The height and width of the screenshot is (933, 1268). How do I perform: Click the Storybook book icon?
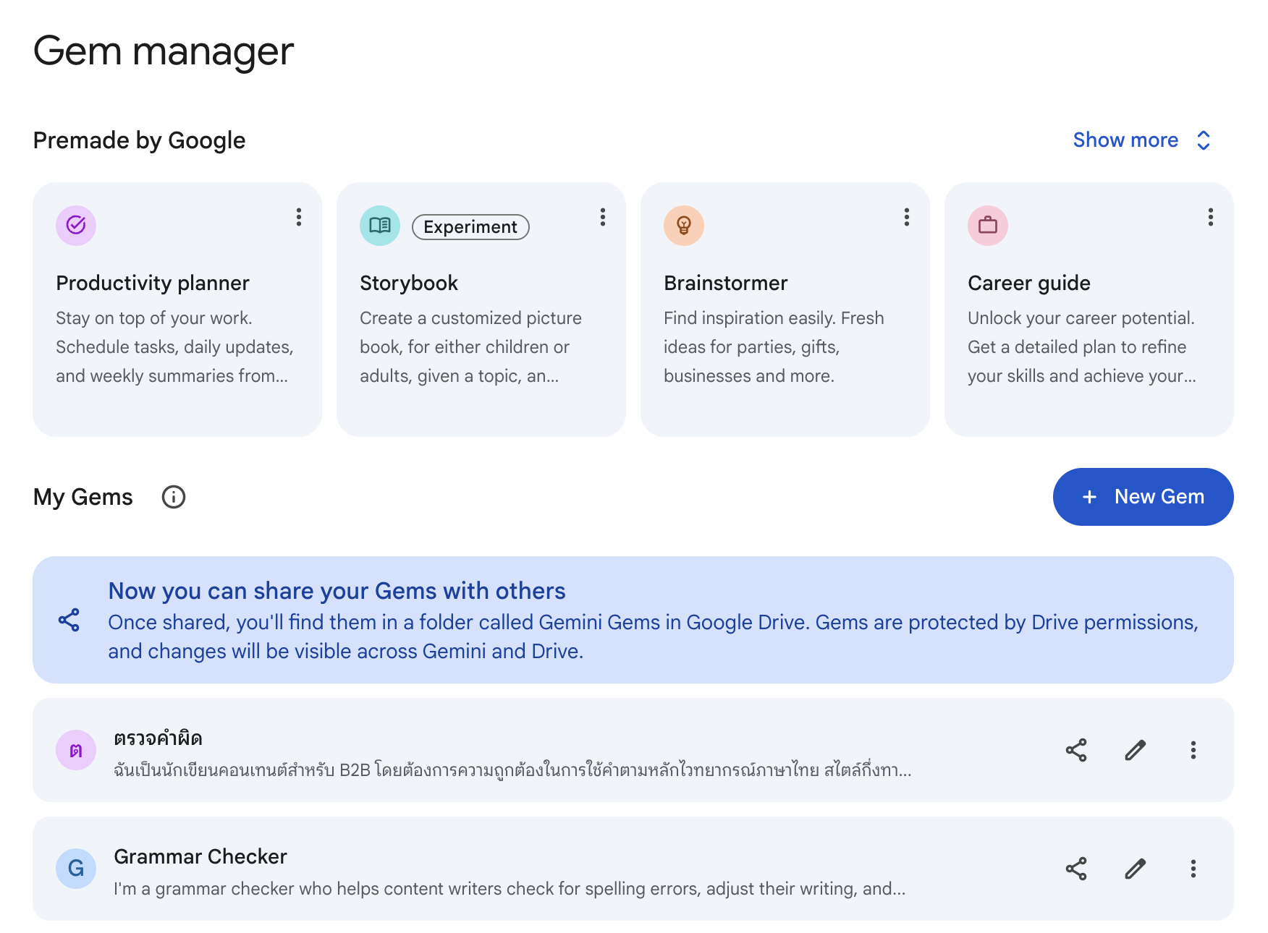coord(380,226)
